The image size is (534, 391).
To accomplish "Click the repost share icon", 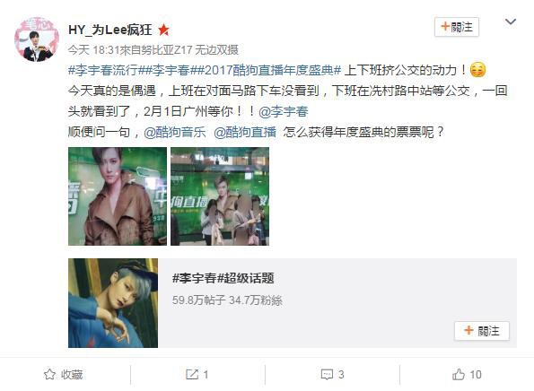I will pos(192,374).
